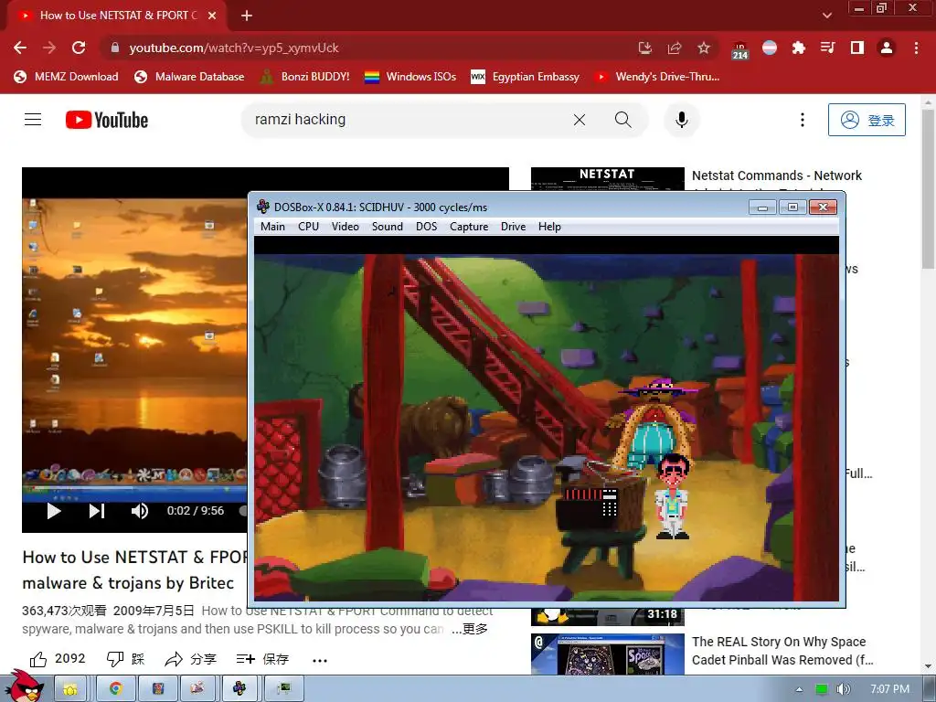Open the Space Cadet Pinball video thumbnail
Viewport: 936px width, 702px height.
pyautogui.click(x=608, y=654)
